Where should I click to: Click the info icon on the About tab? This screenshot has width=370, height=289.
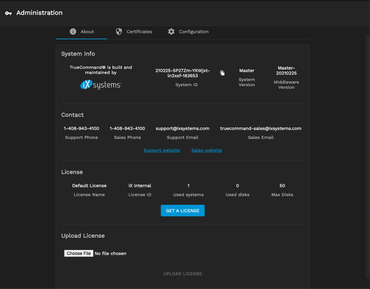point(73,32)
